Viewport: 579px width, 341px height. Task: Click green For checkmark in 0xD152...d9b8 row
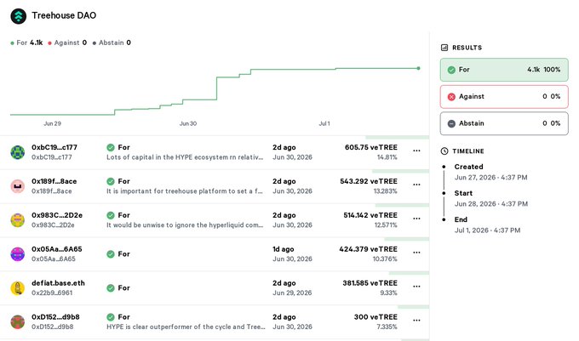point(111,317)
